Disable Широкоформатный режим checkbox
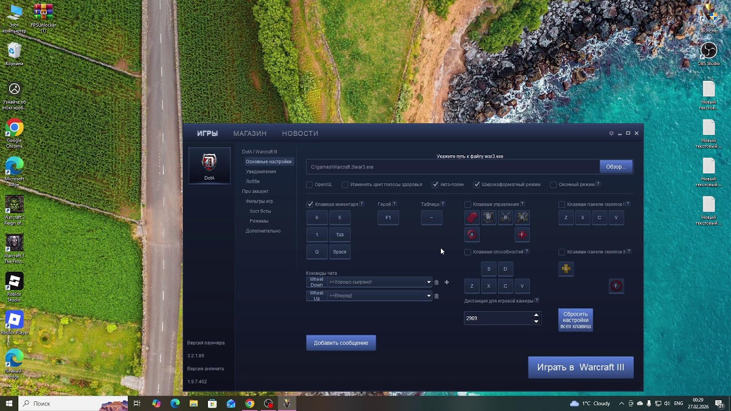This screenshot has width=731, height=411. pyautogui.click(x=477, y=184)
